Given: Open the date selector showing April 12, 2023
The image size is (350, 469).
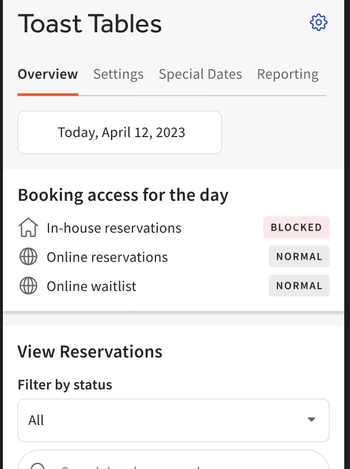Looking at the screenshot, I should click(x=120, y=132).
